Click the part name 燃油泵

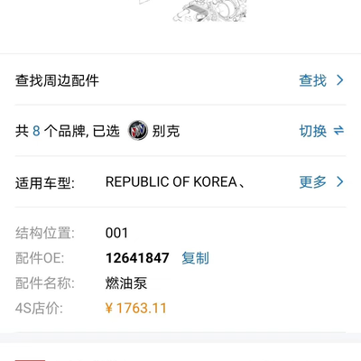[126, 283]
